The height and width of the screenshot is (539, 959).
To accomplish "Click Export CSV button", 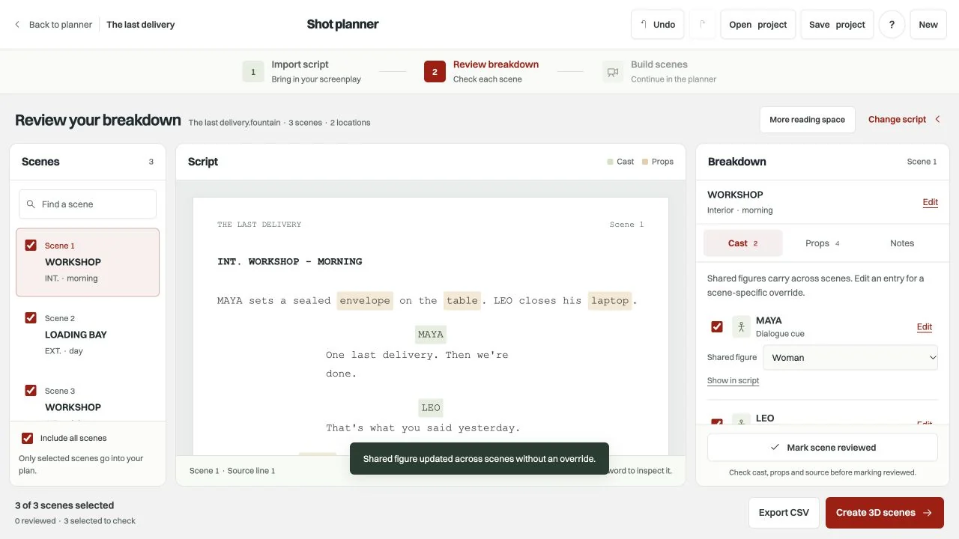I will (784, 513).
